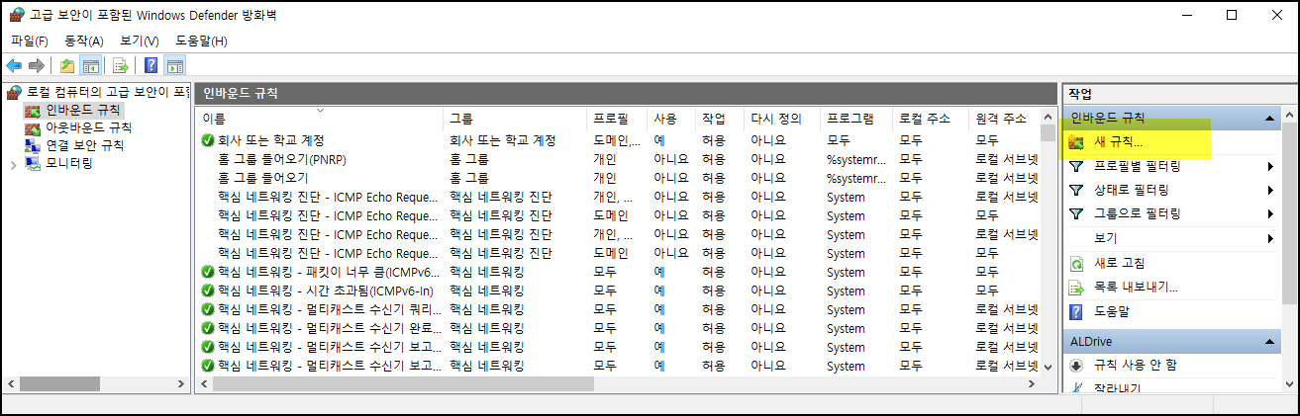The width and height of the screenshot is (1300, 416).
Task: Click green check of 시간 초과됨(ICMPv6-In) rule
Action: pos(208,291)
